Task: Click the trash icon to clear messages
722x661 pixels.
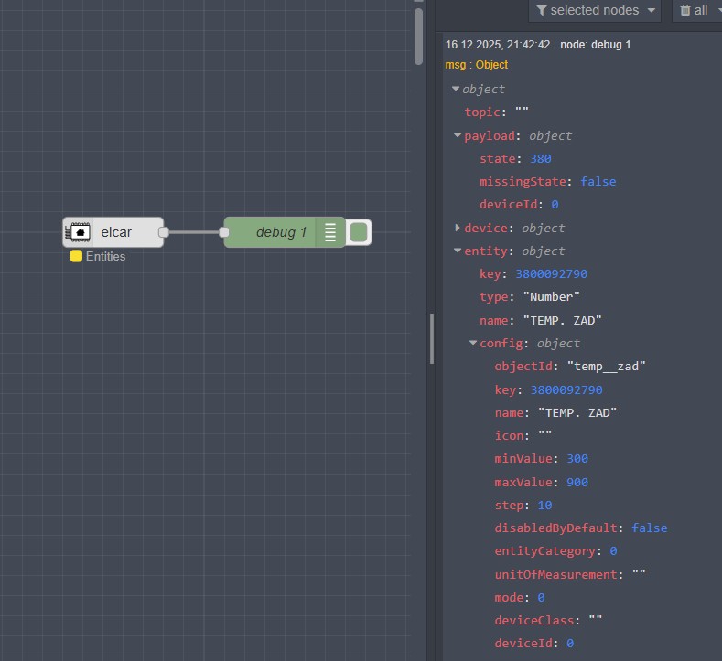Action: pyautogui.click(x=685, y=10)
